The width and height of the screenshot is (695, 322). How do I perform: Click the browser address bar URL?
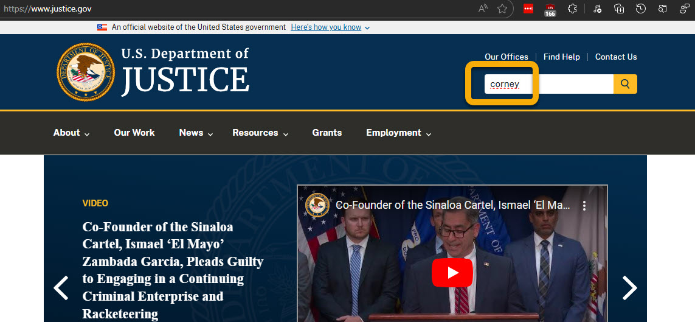click(47, 9)
